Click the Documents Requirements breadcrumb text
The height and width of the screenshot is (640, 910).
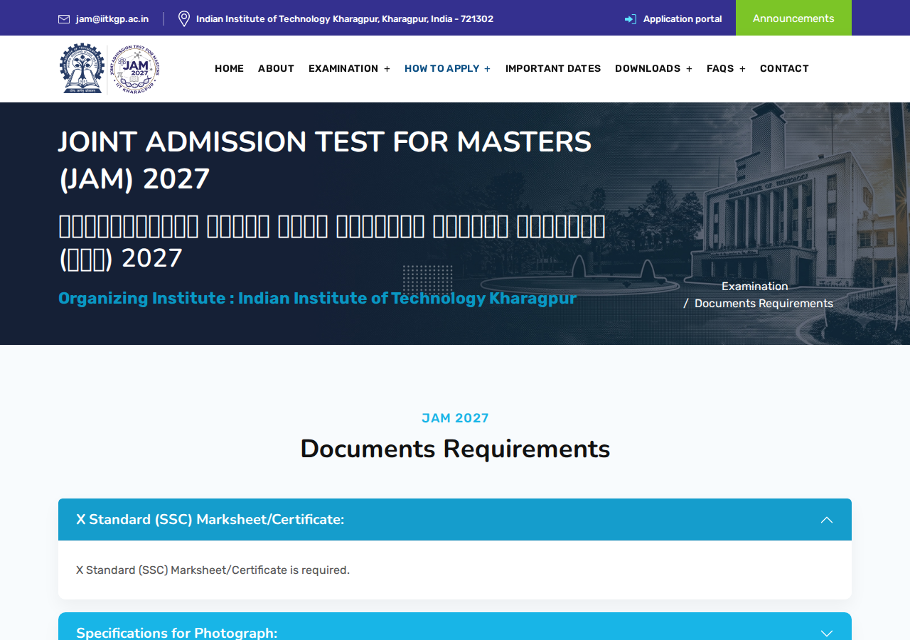764,304
